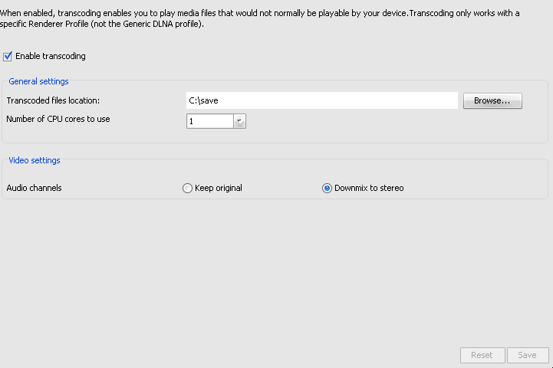The image size is (553, 368).
Task: Open the CPU cores dropdown arrow
Action: point(239,121)
